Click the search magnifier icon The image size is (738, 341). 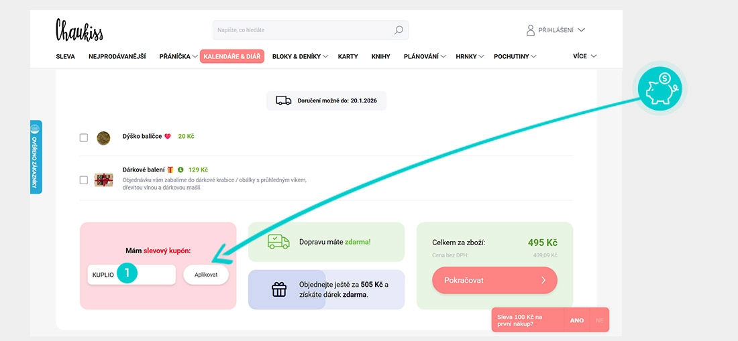398,30
